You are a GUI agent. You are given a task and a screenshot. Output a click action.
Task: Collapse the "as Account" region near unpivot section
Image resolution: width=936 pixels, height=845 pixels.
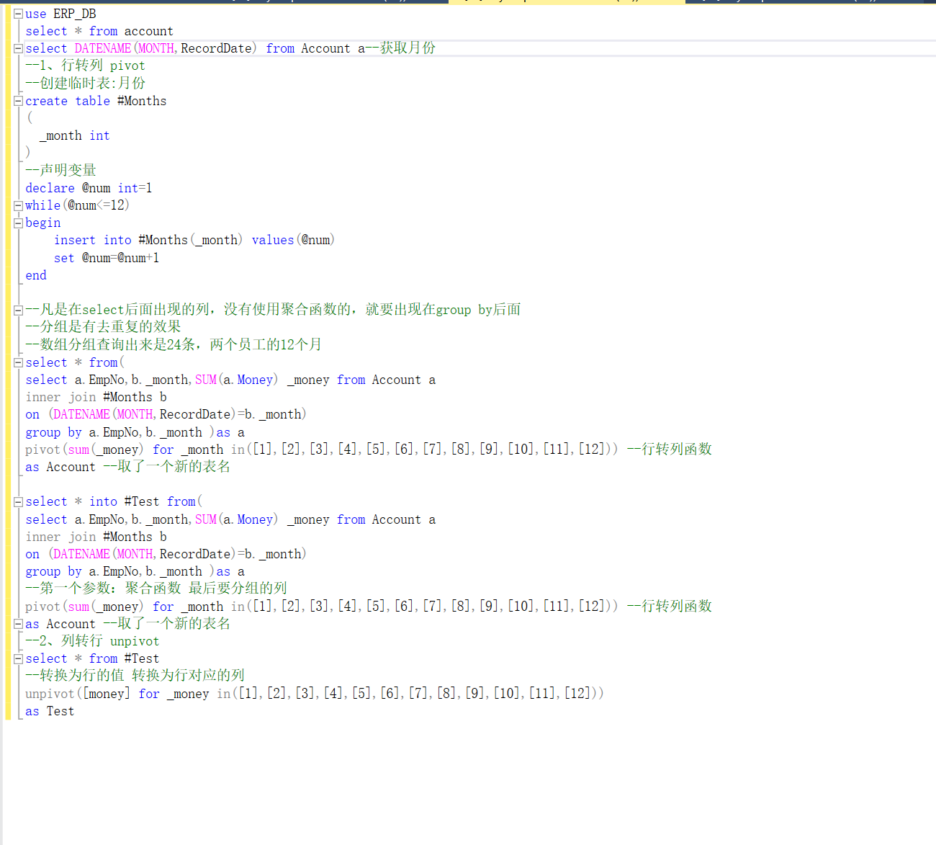coord(17,623)
